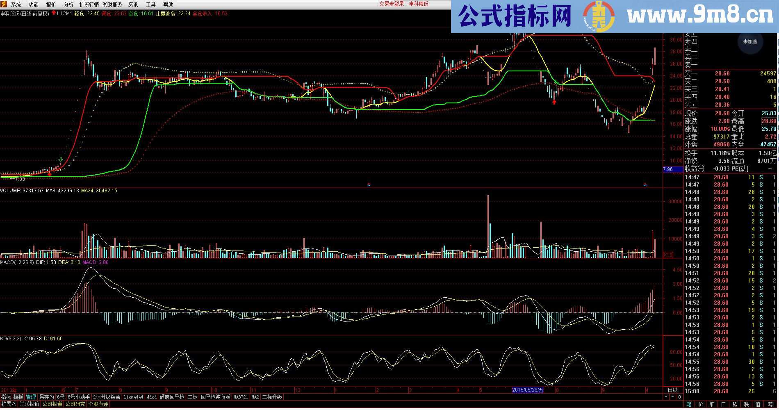Switch to the 笔 tick-by-tick panel

click(x=689, y=404)
